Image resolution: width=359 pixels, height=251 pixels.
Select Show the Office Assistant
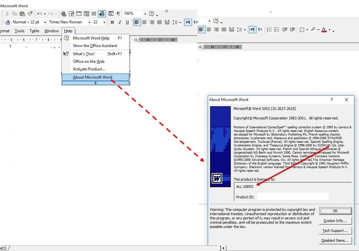coord(95,46)
